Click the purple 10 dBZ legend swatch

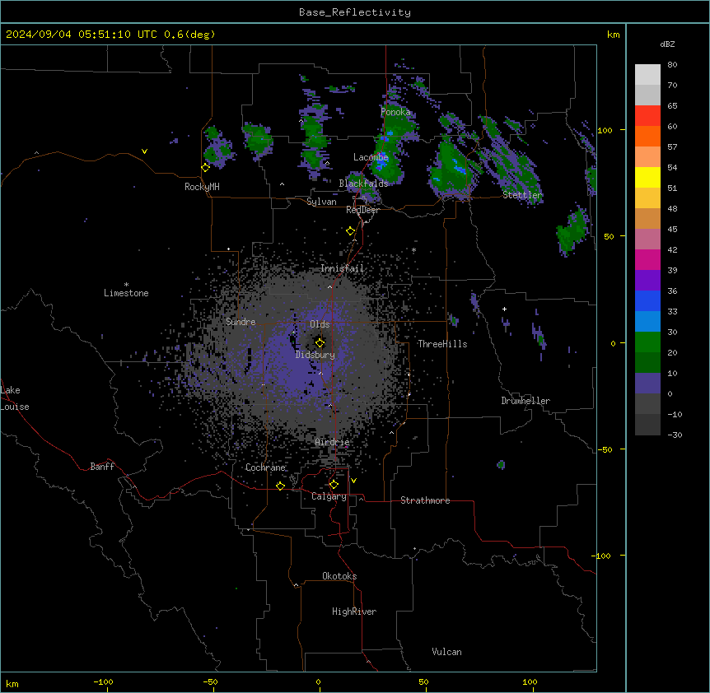647,384
